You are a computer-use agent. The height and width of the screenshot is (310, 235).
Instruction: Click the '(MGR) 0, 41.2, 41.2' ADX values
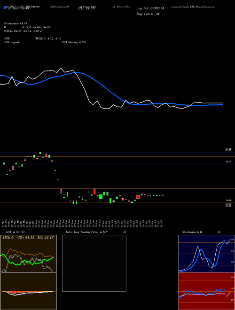click(48, 39)
